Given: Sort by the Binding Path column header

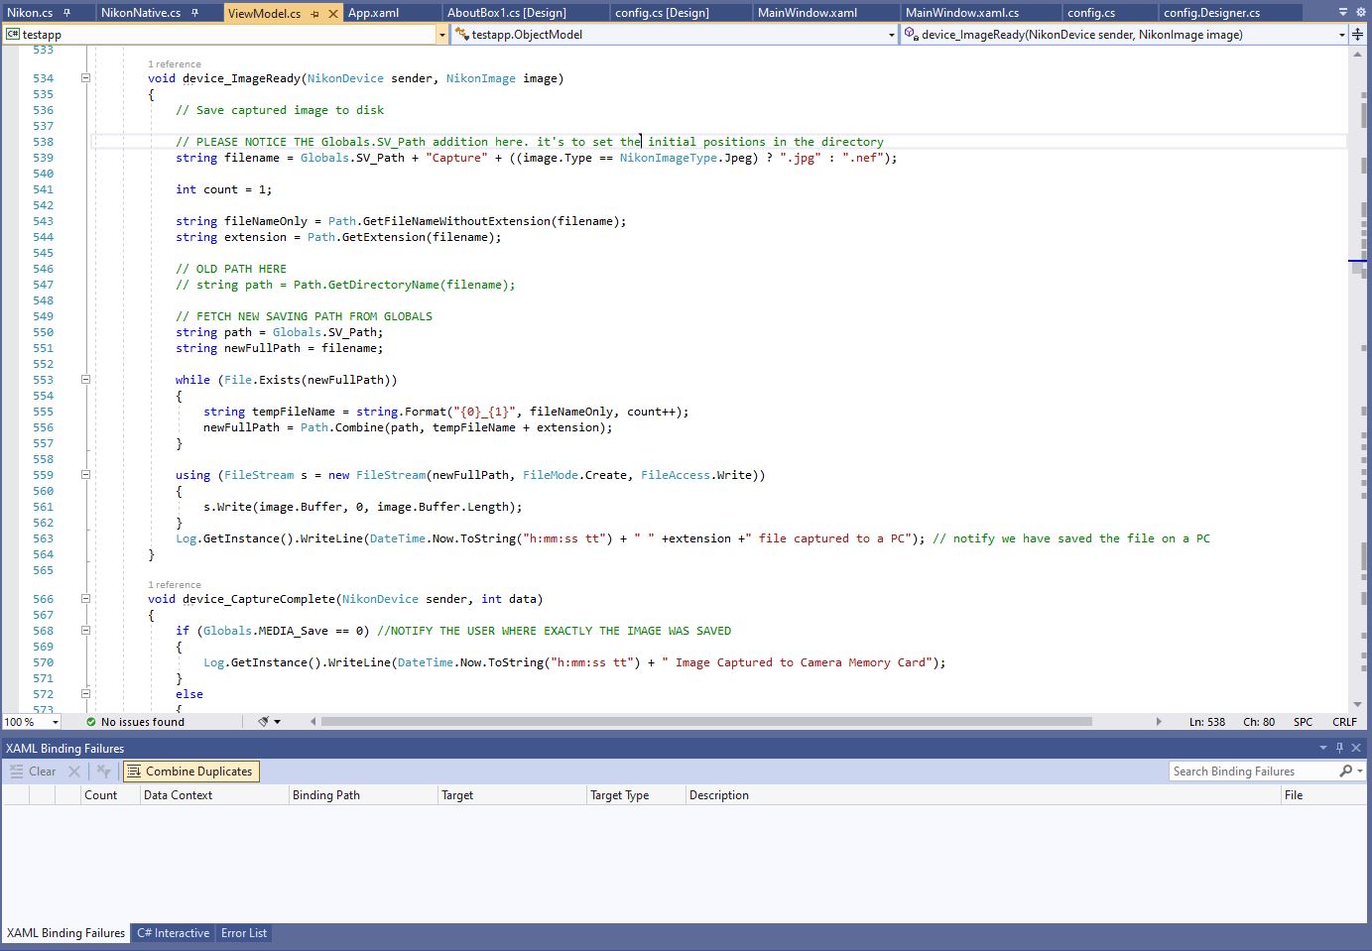Looking at the screenshot, I should click(x=362, y=795).
